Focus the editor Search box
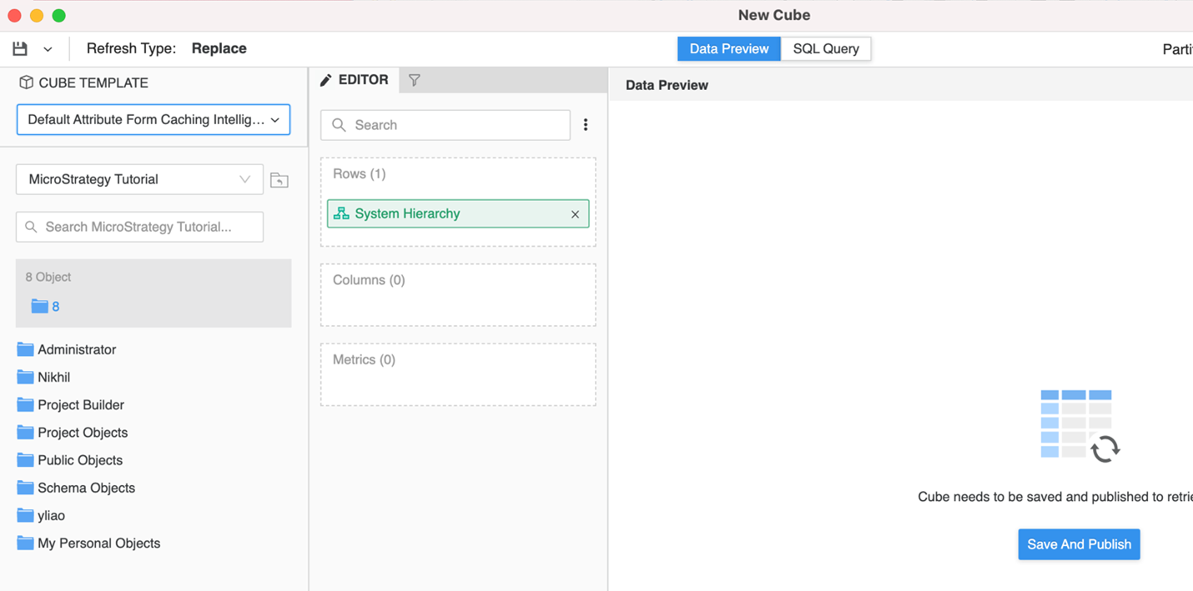 445,125
